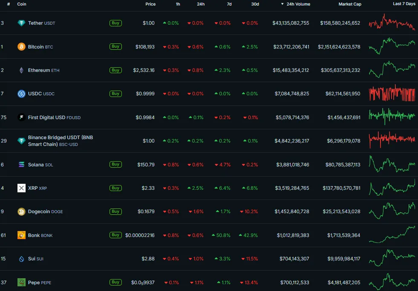Select Bonk 7d change 50.8%
The height and width of the screenshot is (291, 418).
[x=221, y=235]
